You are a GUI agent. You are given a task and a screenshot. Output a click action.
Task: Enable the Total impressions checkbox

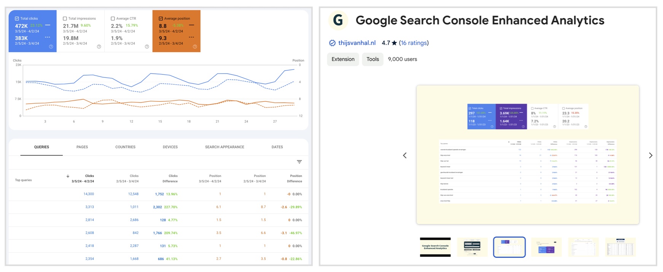tap(65, 18)
